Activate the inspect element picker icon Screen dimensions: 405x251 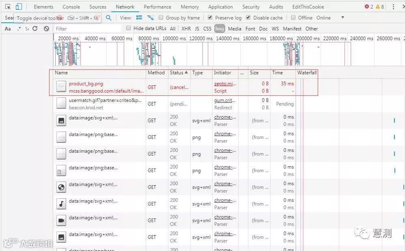tap(8, 7)
